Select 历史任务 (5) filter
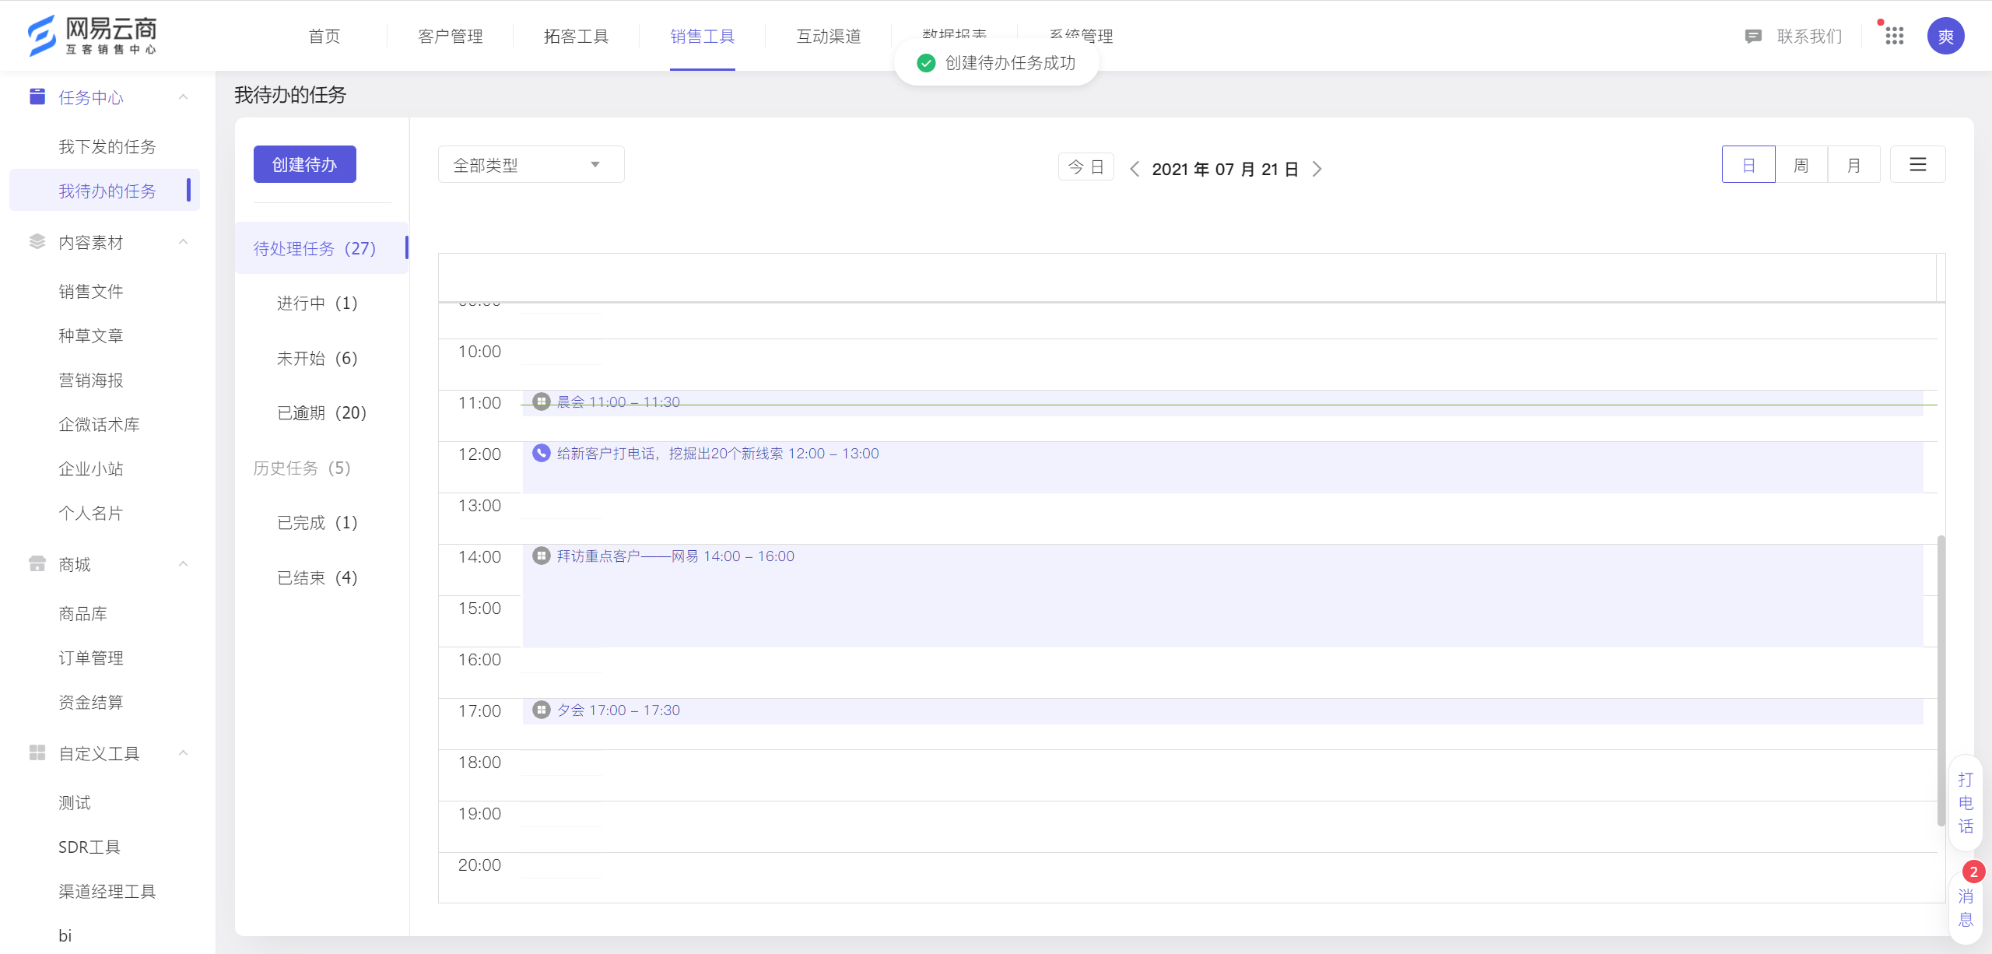Image resolution: width=1992 pixels, height=954 pixels. click(302, 468)
